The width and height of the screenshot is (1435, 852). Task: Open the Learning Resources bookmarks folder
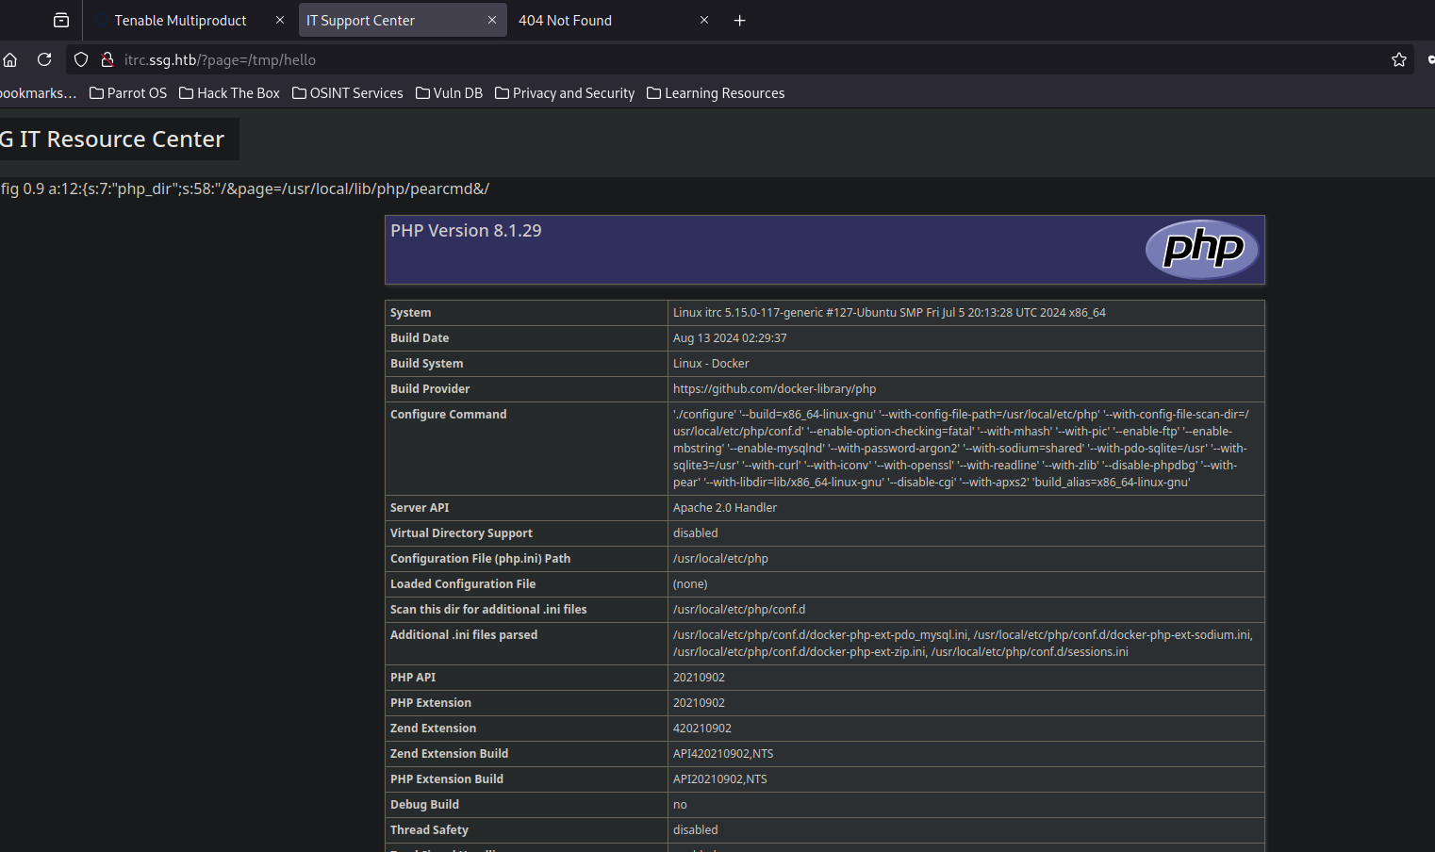pyautogui.click(x=716, y=92)
